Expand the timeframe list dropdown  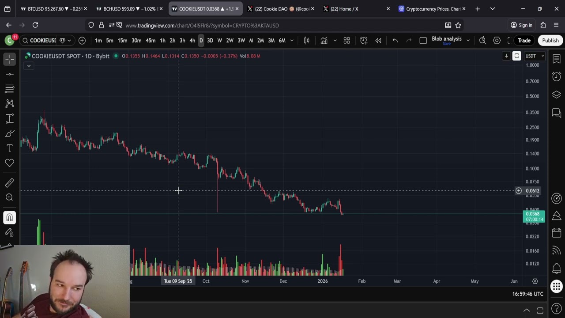(292, 41)
